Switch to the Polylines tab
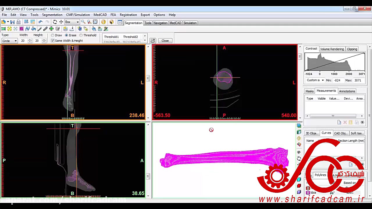372x209 pixels. point(320,175)
